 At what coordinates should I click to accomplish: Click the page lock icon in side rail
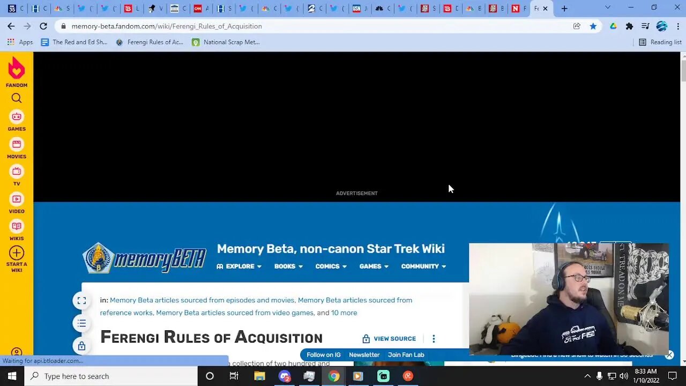point(81,346)
